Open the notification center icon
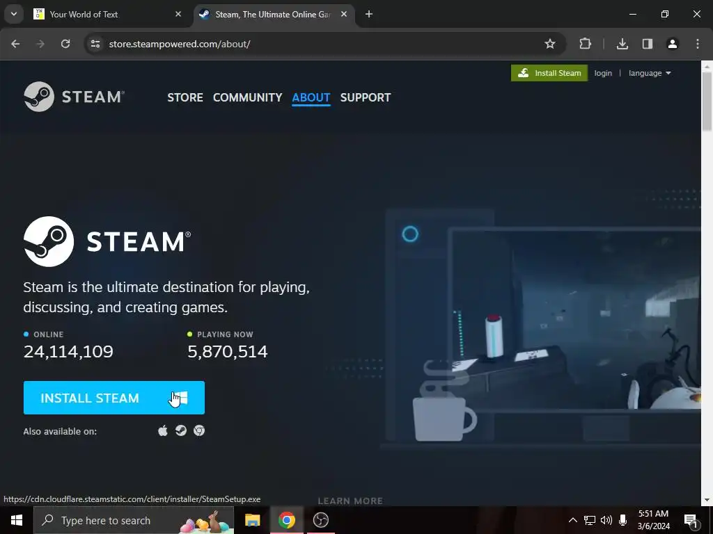713x534 pixels. [691, 520]
